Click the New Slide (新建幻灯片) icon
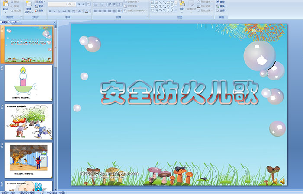The height and width of the screenshot is (194, 303). (29, 3)
